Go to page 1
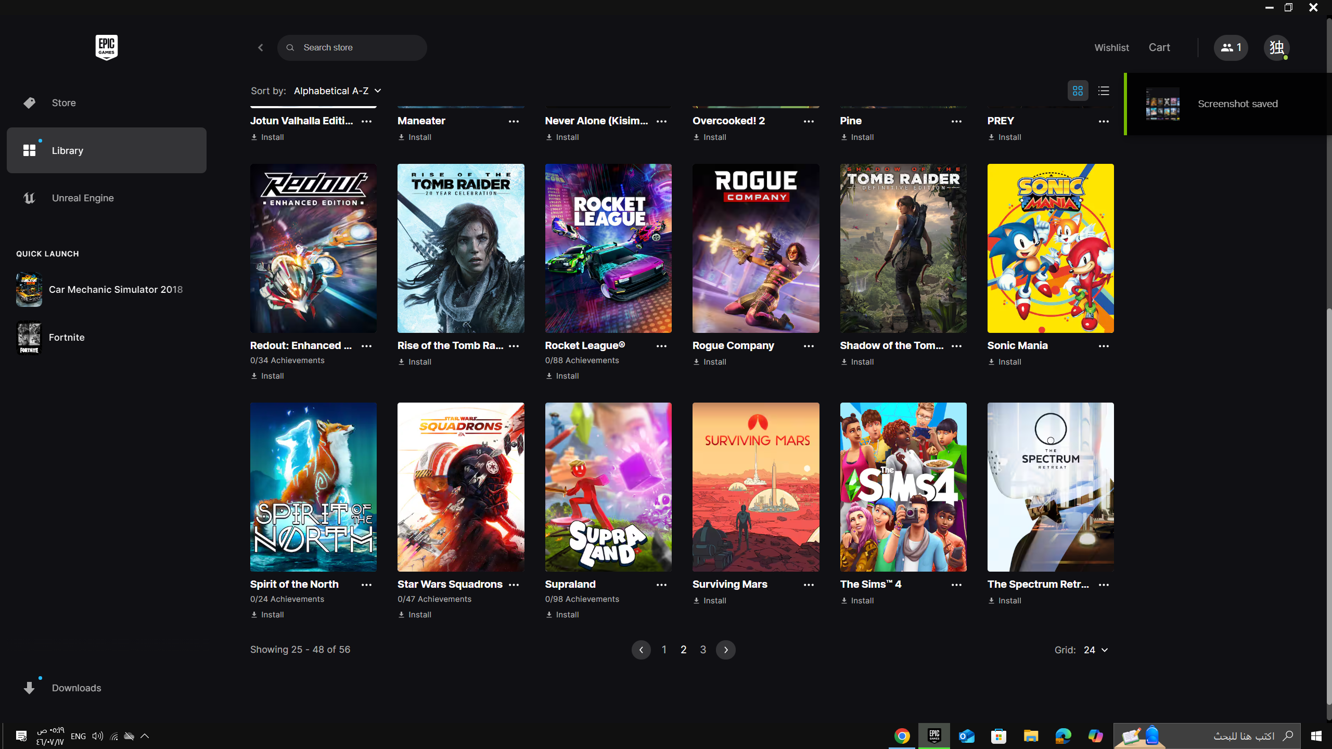 664,650
